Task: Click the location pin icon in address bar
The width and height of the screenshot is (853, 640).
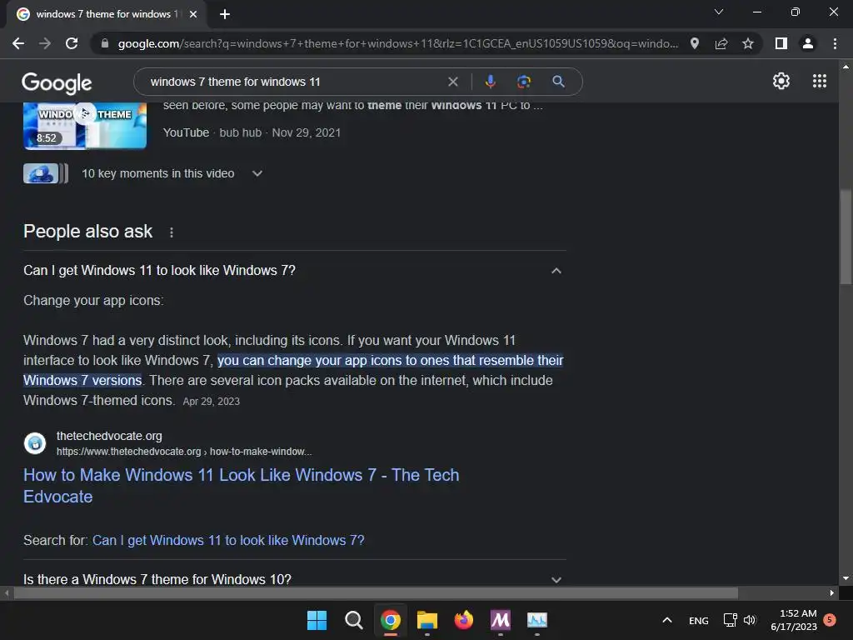Action: pos(695,43)
